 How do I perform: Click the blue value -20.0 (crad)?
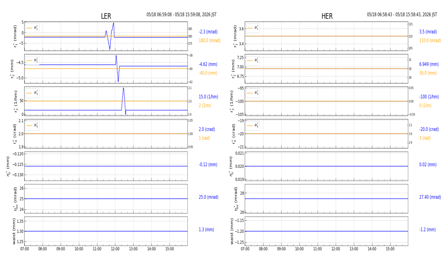429,129
